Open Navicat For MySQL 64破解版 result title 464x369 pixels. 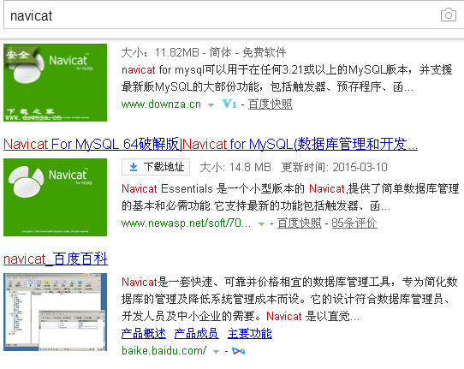click(211, 144)
